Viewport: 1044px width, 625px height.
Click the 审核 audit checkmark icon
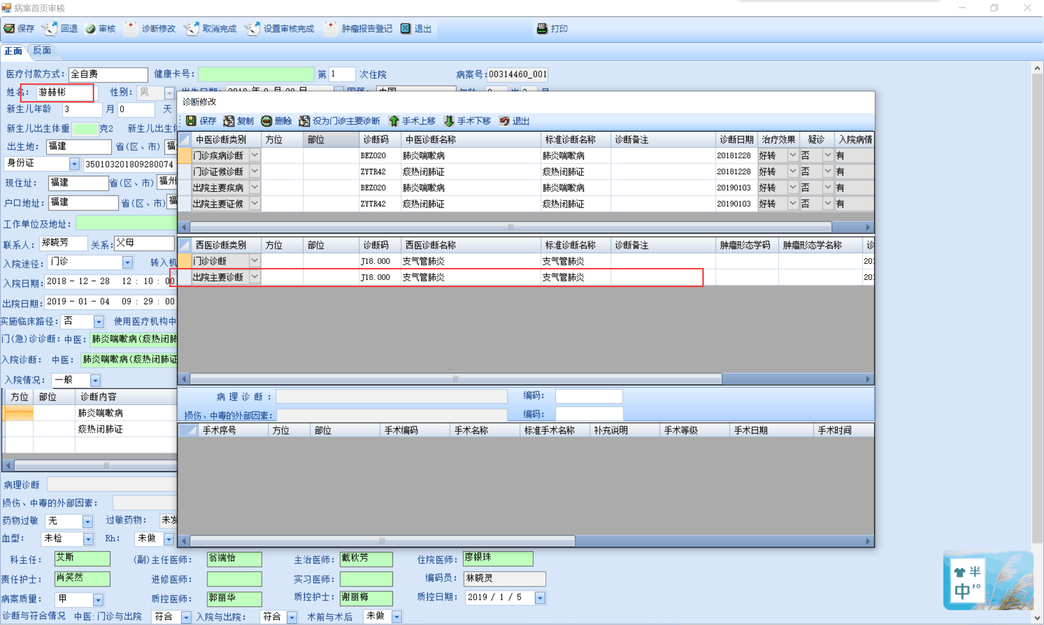point(90,28)
